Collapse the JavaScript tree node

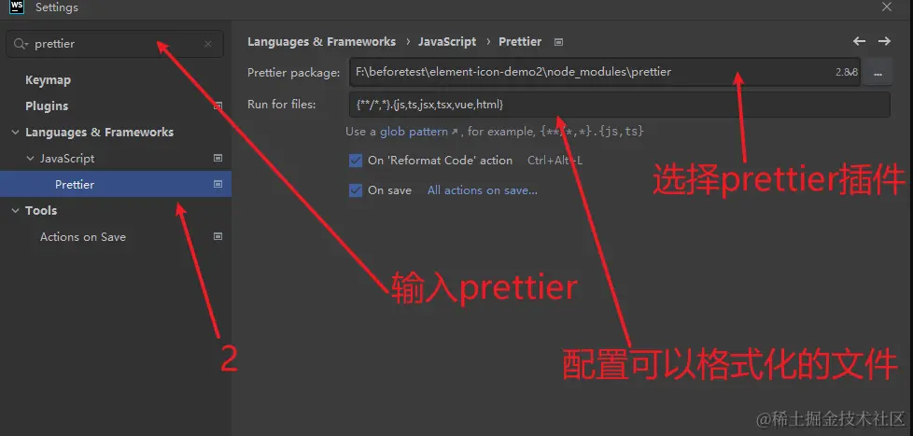tap(30, 159)
